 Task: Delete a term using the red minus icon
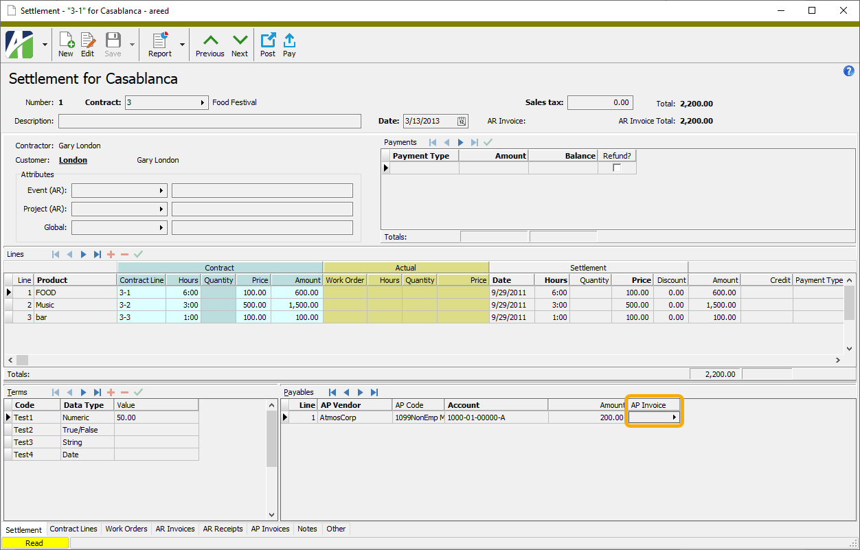123,391
